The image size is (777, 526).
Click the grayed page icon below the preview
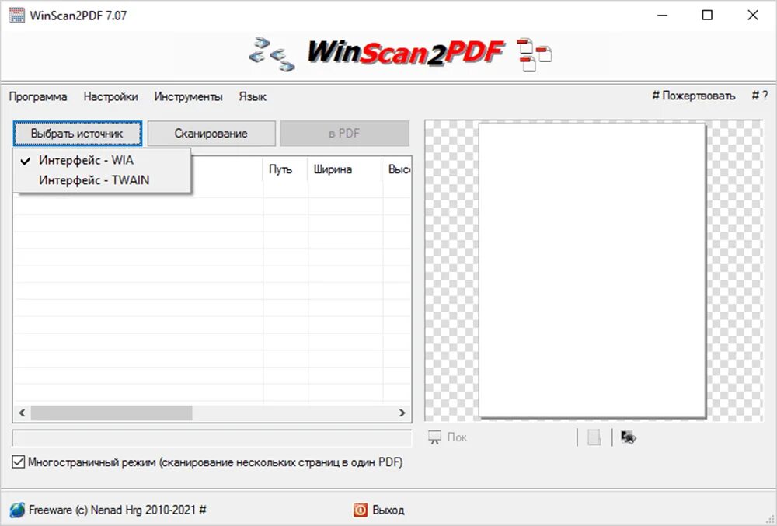[x=594, y=437]
